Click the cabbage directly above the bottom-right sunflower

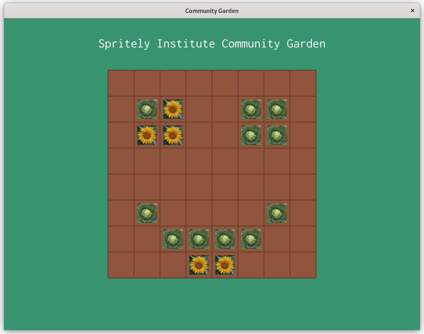(x=225, y=239)
